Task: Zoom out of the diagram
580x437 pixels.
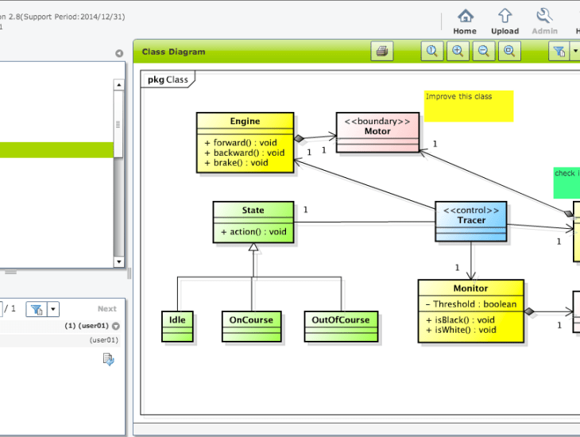Action: pos(483,52)
